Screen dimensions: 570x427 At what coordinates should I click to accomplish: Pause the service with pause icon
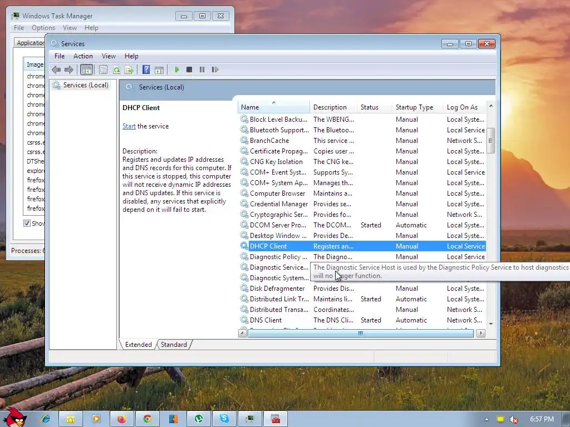click(x=202, y=69)
